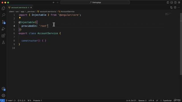The height and width of the screenshot is (102, 182).
Task: Open the Manage gear settings
Action: pos(3,95)
